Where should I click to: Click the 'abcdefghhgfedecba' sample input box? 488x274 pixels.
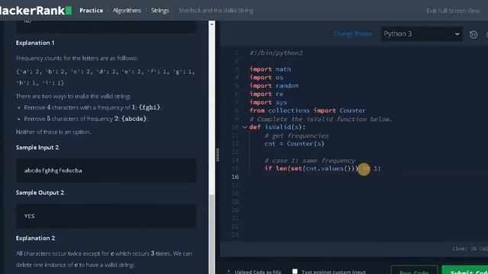106,170
